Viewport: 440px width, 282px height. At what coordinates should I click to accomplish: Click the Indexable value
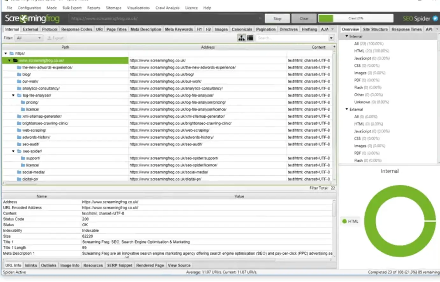click(90, 230)
